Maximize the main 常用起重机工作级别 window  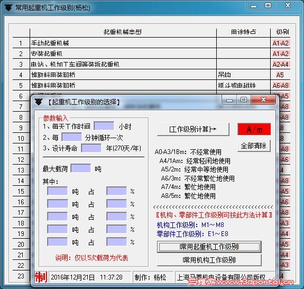tap(268, 5)
